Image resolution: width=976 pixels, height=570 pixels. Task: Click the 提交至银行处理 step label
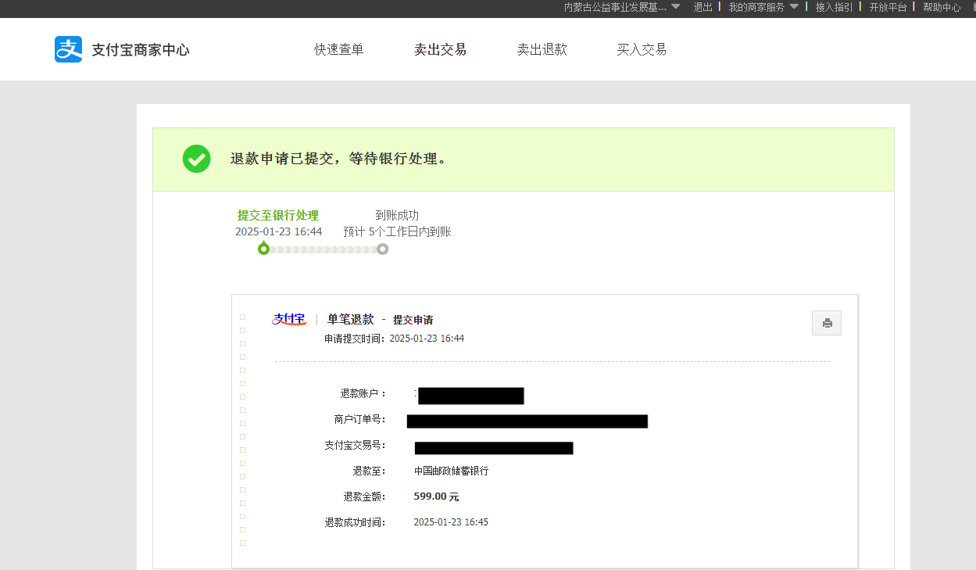click(x=278, y=215)
